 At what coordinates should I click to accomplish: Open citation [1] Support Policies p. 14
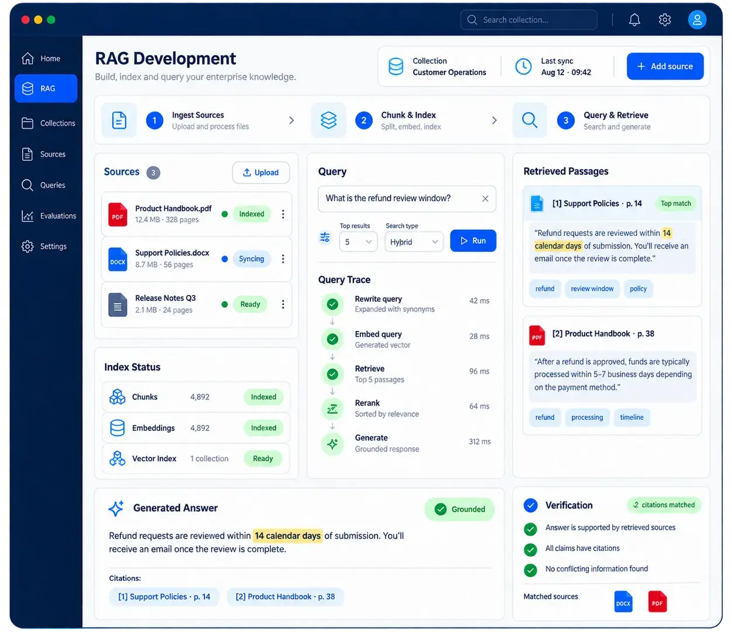[164, 597]
